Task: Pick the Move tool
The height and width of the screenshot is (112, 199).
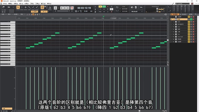Action: coord(25,7)
